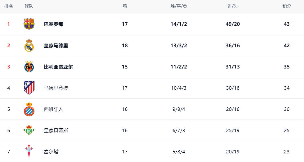This screenshot has height=162, width=304.
Task: Click the Atlético Madrid club crest
Action: (x=29, y=88)
